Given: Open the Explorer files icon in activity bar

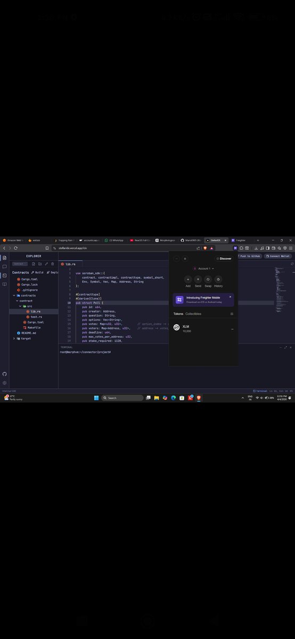Looking at the screenshot, I should coord(4,258).
